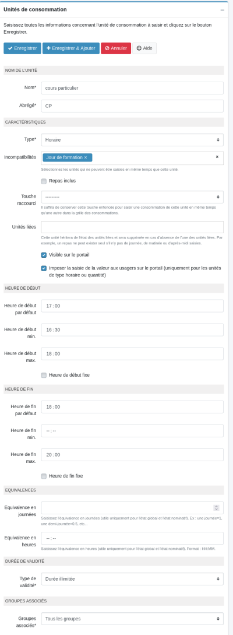
Task: Clear all Incompatibilités selections
Action: pyautogui.click(x=217, y=157)
